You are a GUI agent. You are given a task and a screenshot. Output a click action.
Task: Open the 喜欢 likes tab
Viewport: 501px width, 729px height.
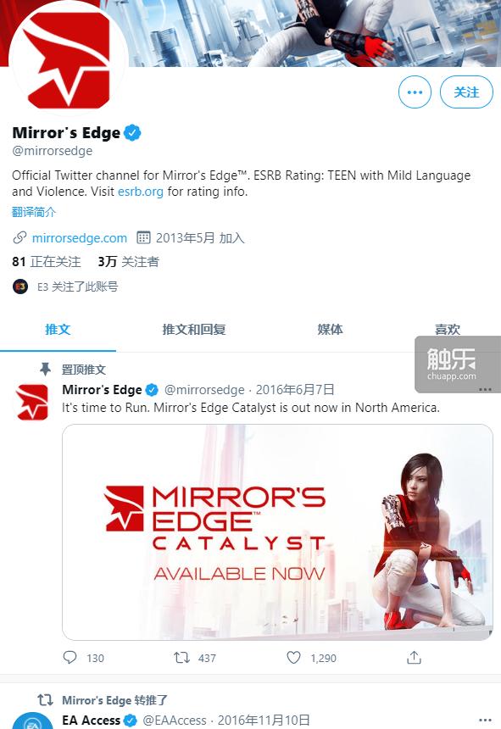[447, 330]
